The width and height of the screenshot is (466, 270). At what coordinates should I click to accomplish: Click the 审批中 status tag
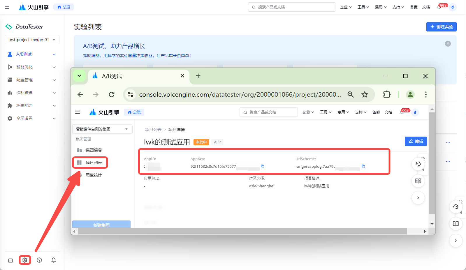201,142
